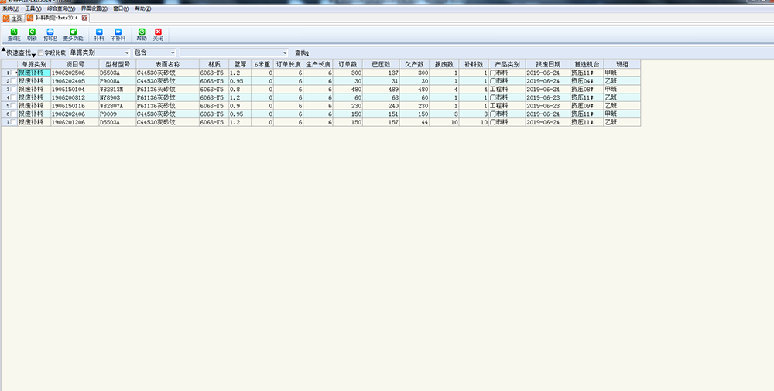Select the project number cell 1906150104

click(x=74, y=90)
